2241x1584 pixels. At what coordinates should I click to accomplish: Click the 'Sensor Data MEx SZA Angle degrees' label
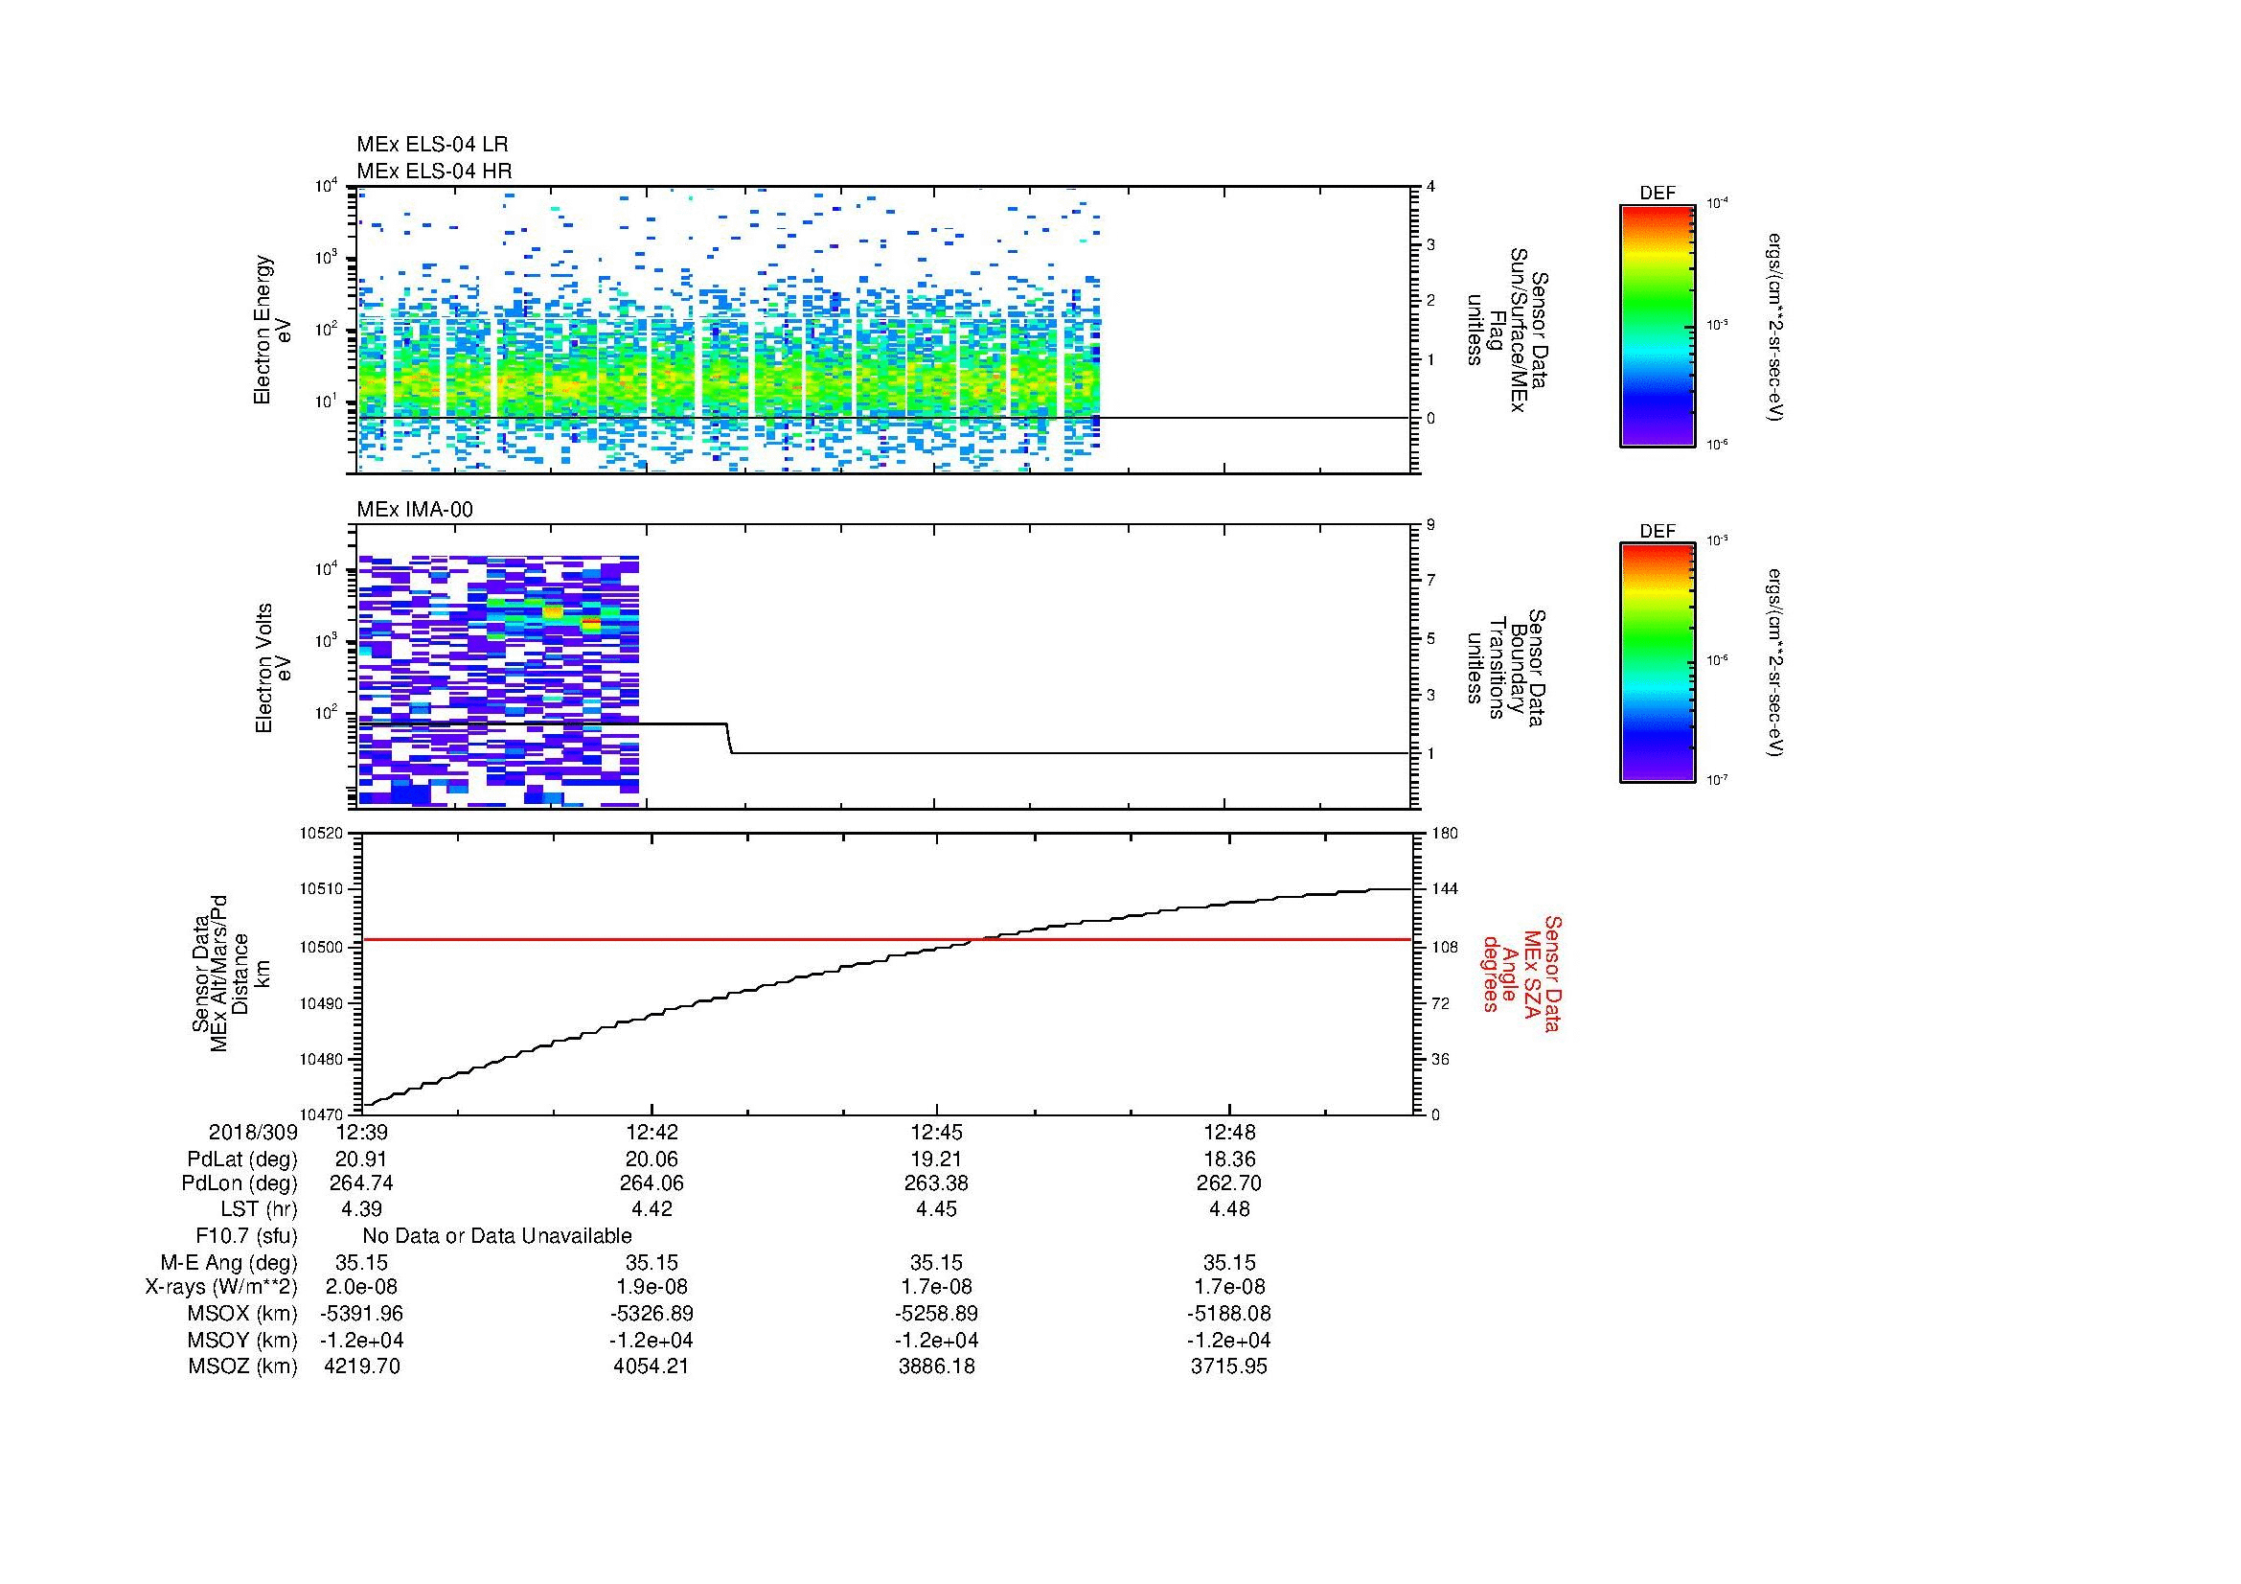(1521, 973)
